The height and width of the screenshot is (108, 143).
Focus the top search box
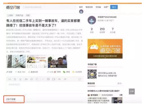(50, 7)
